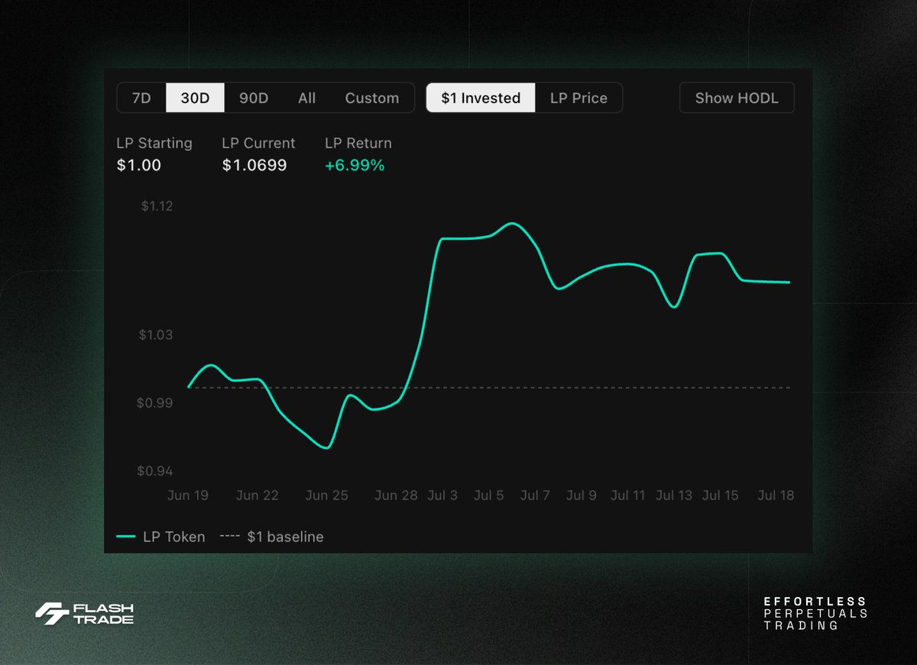Click the Show HODL button
This screenshot has width=917, height=665.
(737, 98)
